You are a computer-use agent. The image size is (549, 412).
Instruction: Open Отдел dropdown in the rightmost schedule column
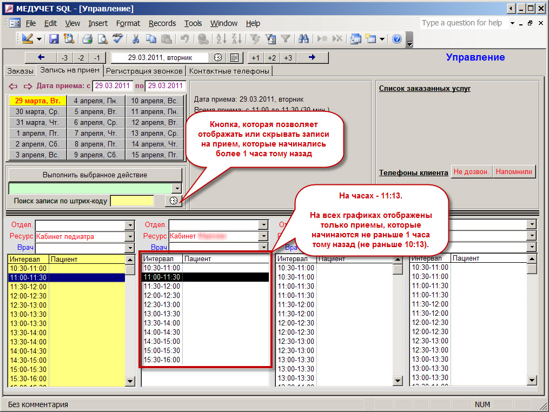click(x=532, y=224)
